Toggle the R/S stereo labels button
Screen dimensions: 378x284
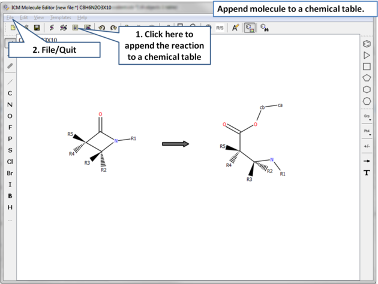pos(220,28)
